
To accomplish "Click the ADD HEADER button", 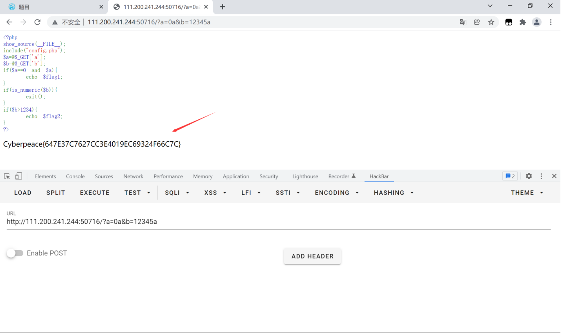I will [312, 256].
